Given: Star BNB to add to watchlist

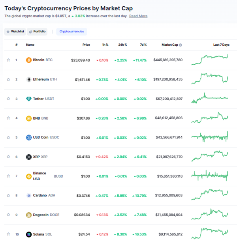Looking at the screenshot, I should (x=8, y=118).
